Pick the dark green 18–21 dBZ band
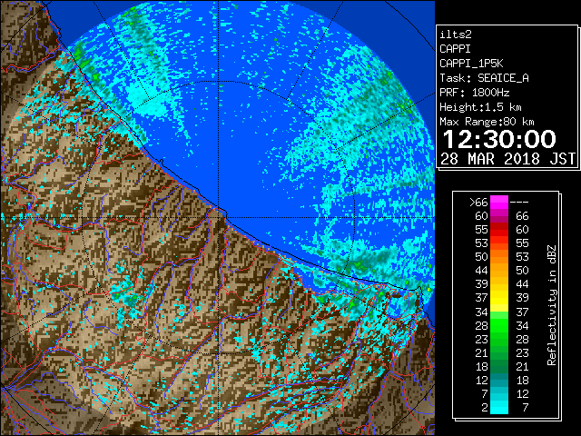This screenshot has width=581, height=436. coord(499,366)
